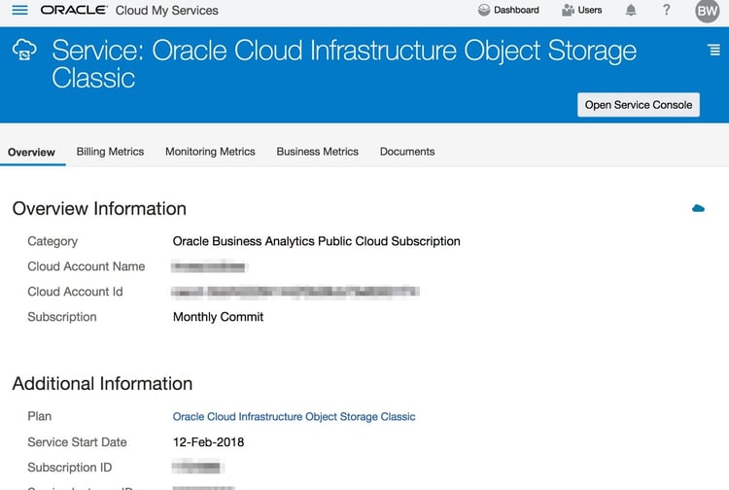Click the small cloud icon beside Overview Information

(698, 208)
